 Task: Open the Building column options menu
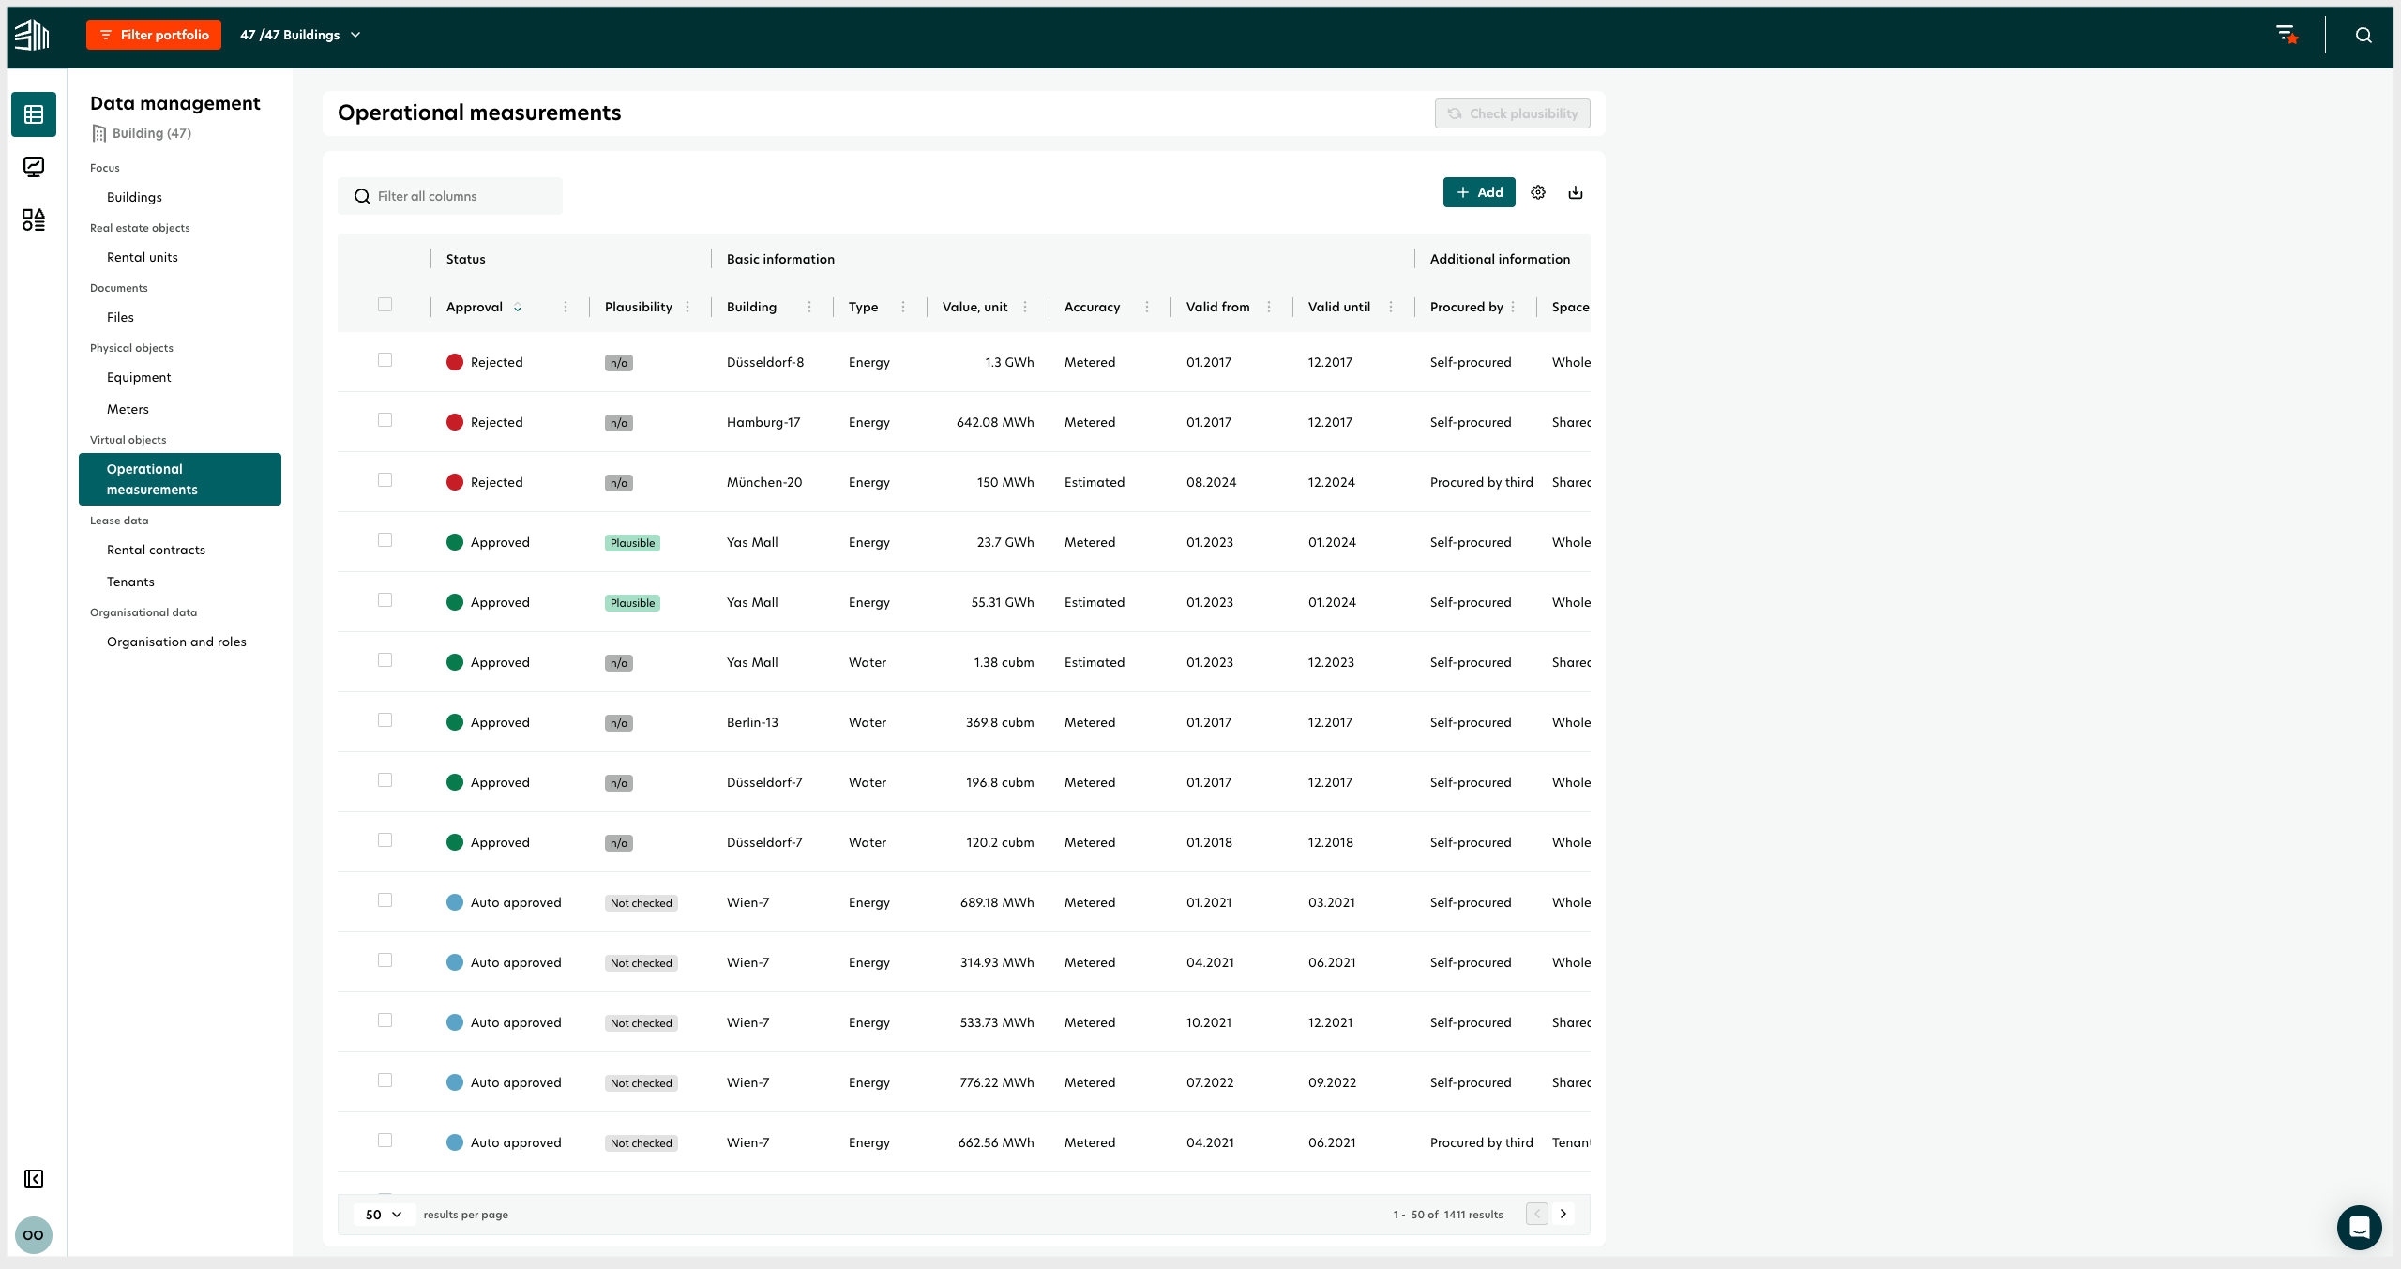tap(809, 307)
